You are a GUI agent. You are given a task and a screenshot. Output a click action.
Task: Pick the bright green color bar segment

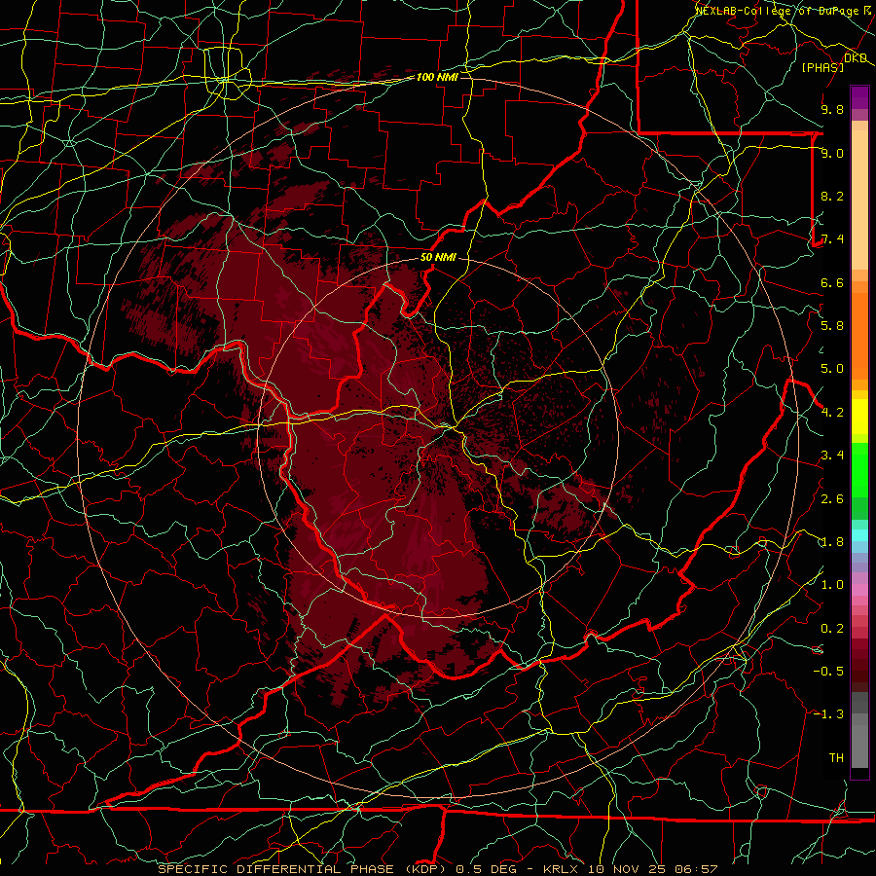tap(859, 469)
